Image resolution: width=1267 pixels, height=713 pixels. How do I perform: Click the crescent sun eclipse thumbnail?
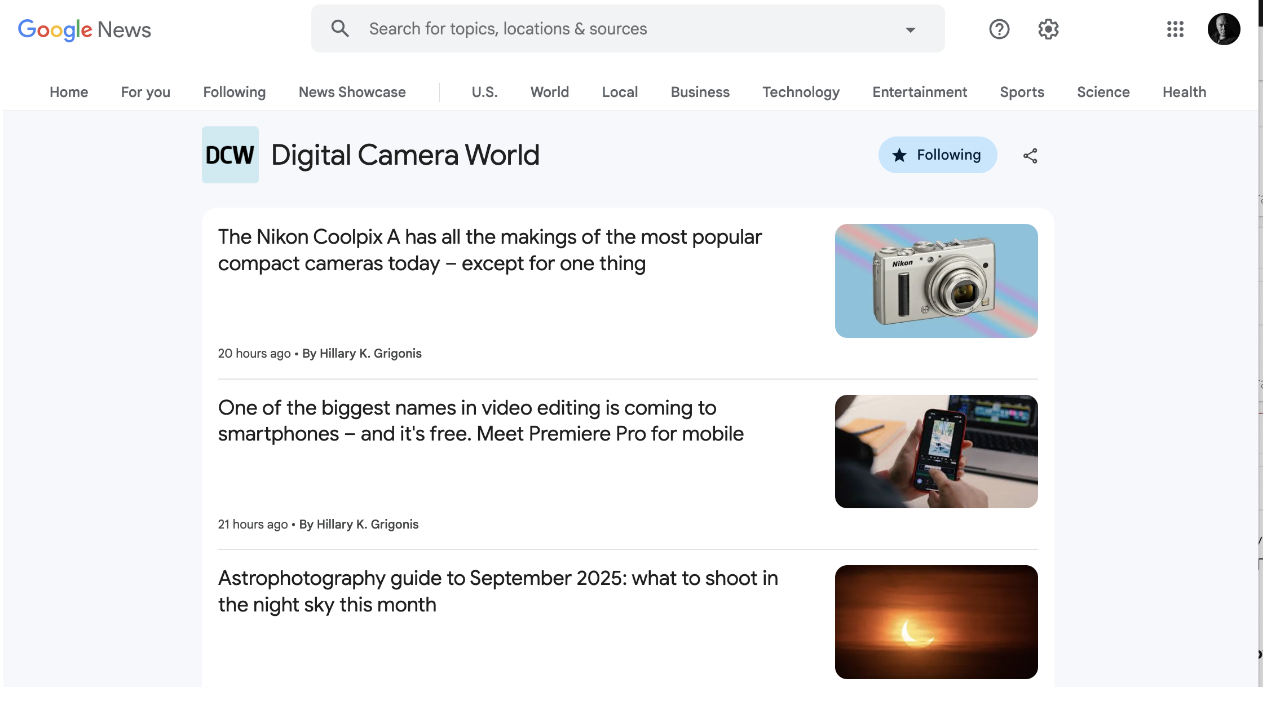[936, 622]
